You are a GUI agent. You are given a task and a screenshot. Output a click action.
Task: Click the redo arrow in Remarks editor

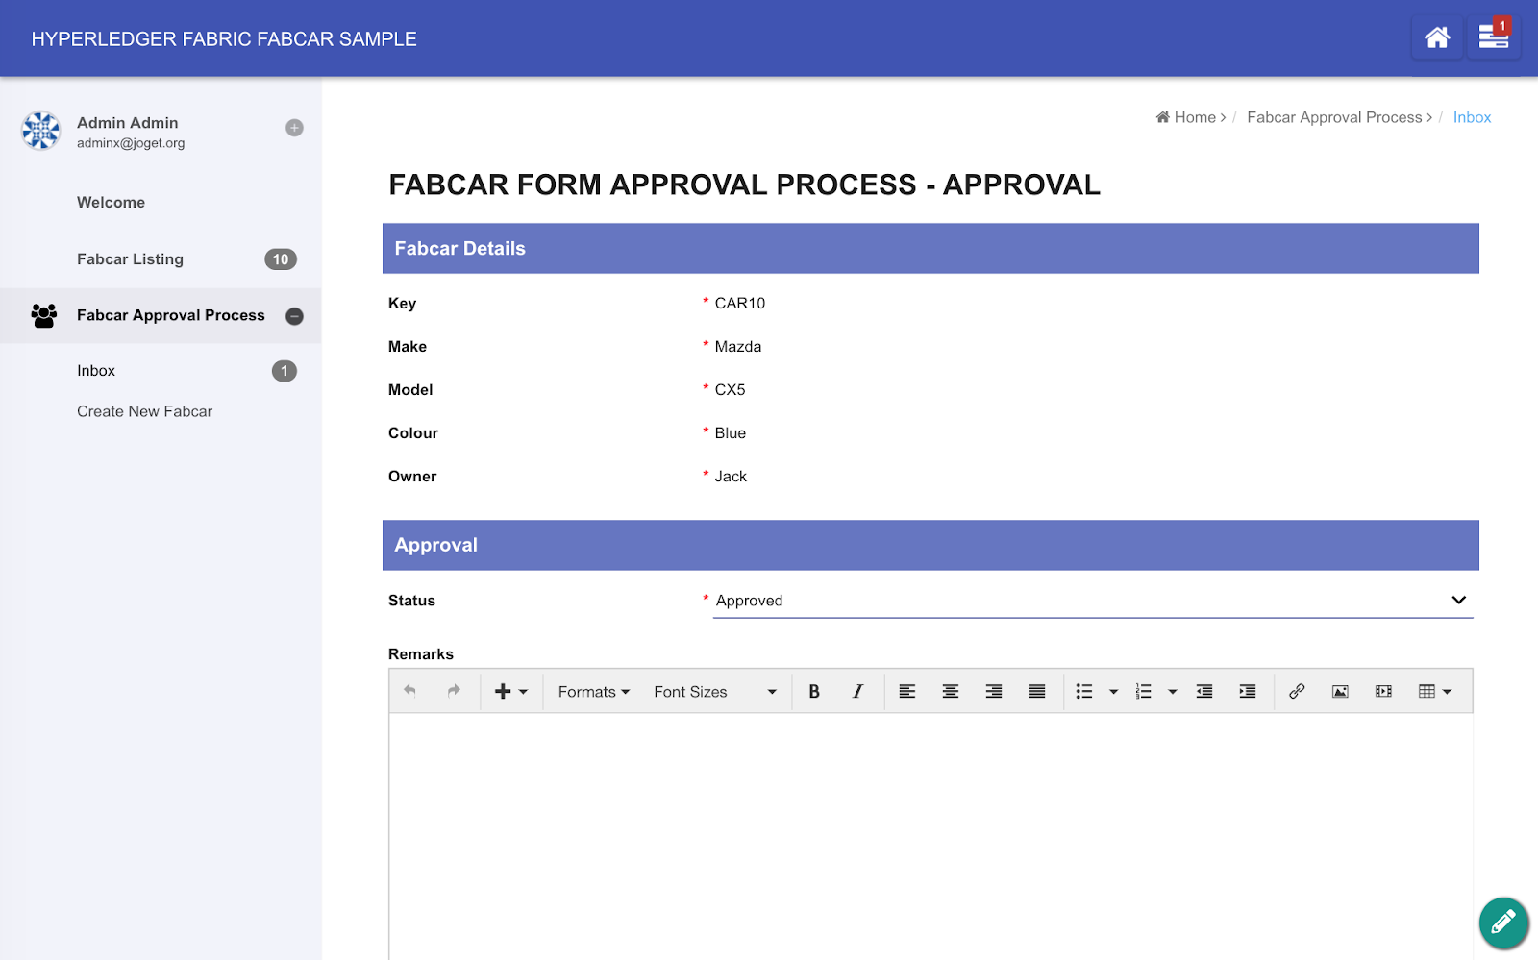click(x=454, y=691)
